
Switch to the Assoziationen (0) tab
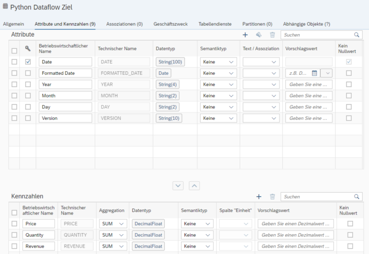tap(125, 24)
